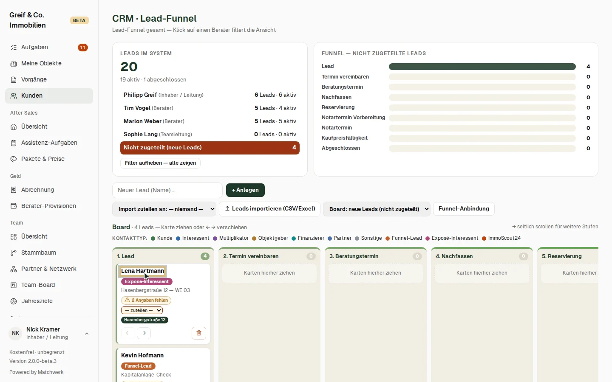The width and height of the screenshot is (612, 382).
Task: Click the Anlegen button
Action: [245, 190]
